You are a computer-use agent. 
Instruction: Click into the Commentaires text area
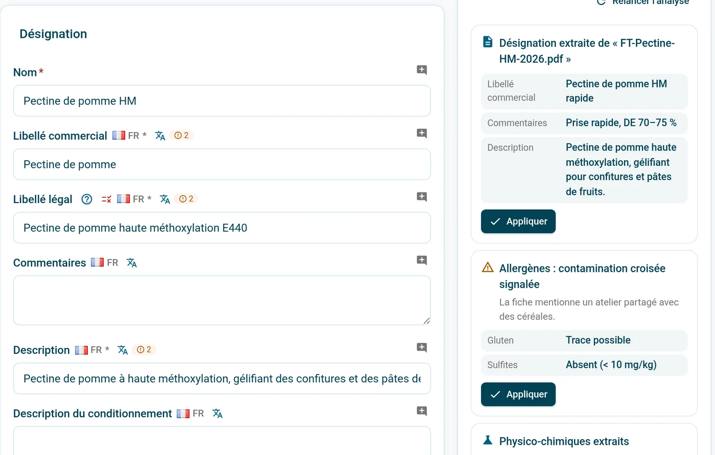pos(222,300)
